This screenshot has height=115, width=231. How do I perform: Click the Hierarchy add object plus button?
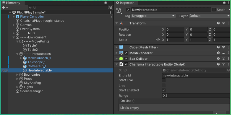[3, 7]
